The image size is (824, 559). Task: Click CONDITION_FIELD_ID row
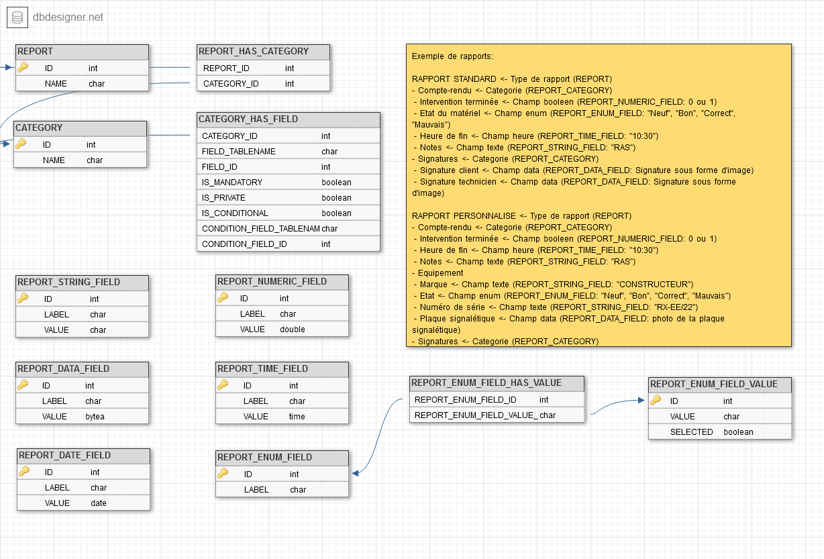(x=289, y=244)
